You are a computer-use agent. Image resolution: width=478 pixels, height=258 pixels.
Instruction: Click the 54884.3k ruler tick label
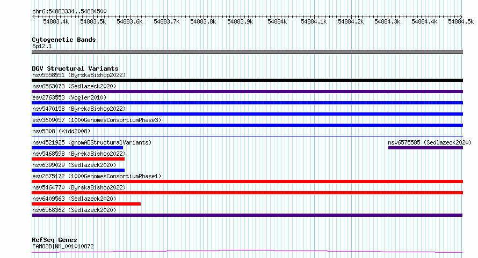coord(387,22)
